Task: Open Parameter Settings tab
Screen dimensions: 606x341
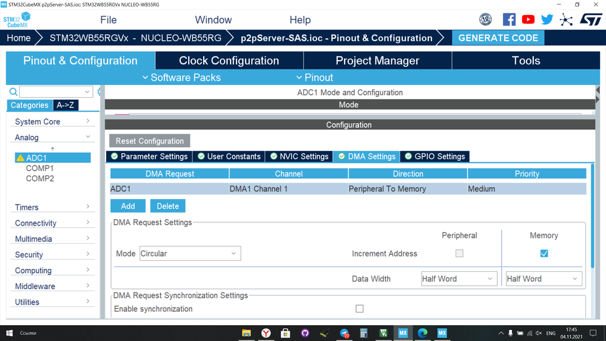Action: coord(149,156)
